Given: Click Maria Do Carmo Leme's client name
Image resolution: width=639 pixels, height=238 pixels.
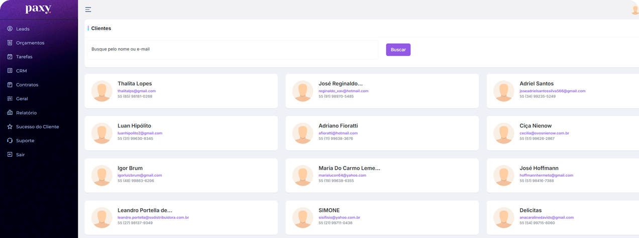Looking at the screenshot, I should 349,168.
